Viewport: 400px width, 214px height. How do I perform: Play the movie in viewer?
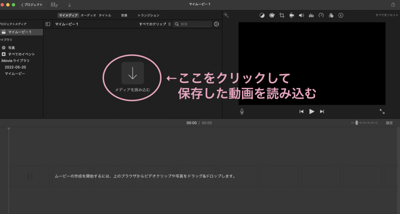pyautogui.click(x=311, y=111)
